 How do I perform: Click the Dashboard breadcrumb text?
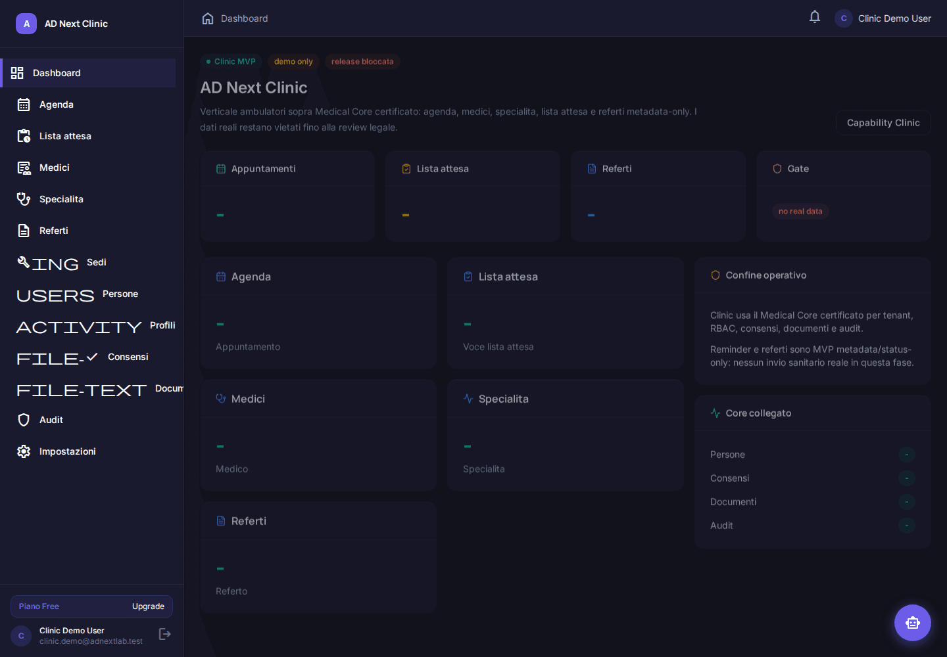pos(245,18)
